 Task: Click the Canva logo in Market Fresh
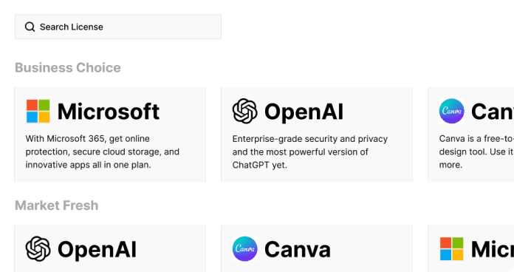pos(245,248)
